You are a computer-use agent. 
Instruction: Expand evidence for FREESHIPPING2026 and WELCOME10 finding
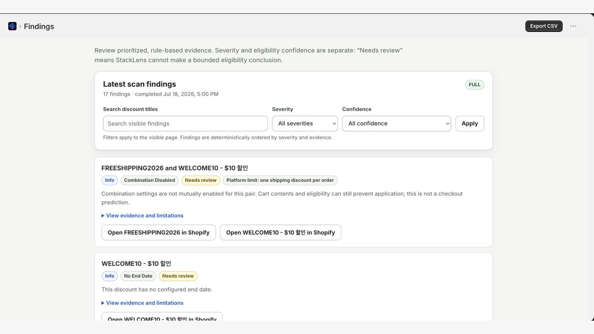143,216
